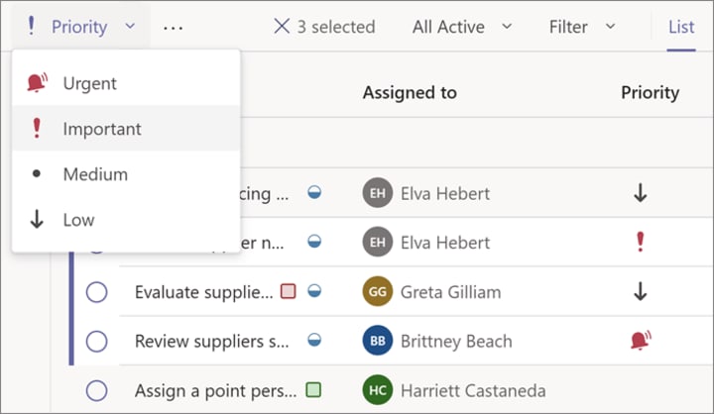Click Brittney Beach's BB avatar
This screenshot has width=714, height=414.
coord(377,342)
